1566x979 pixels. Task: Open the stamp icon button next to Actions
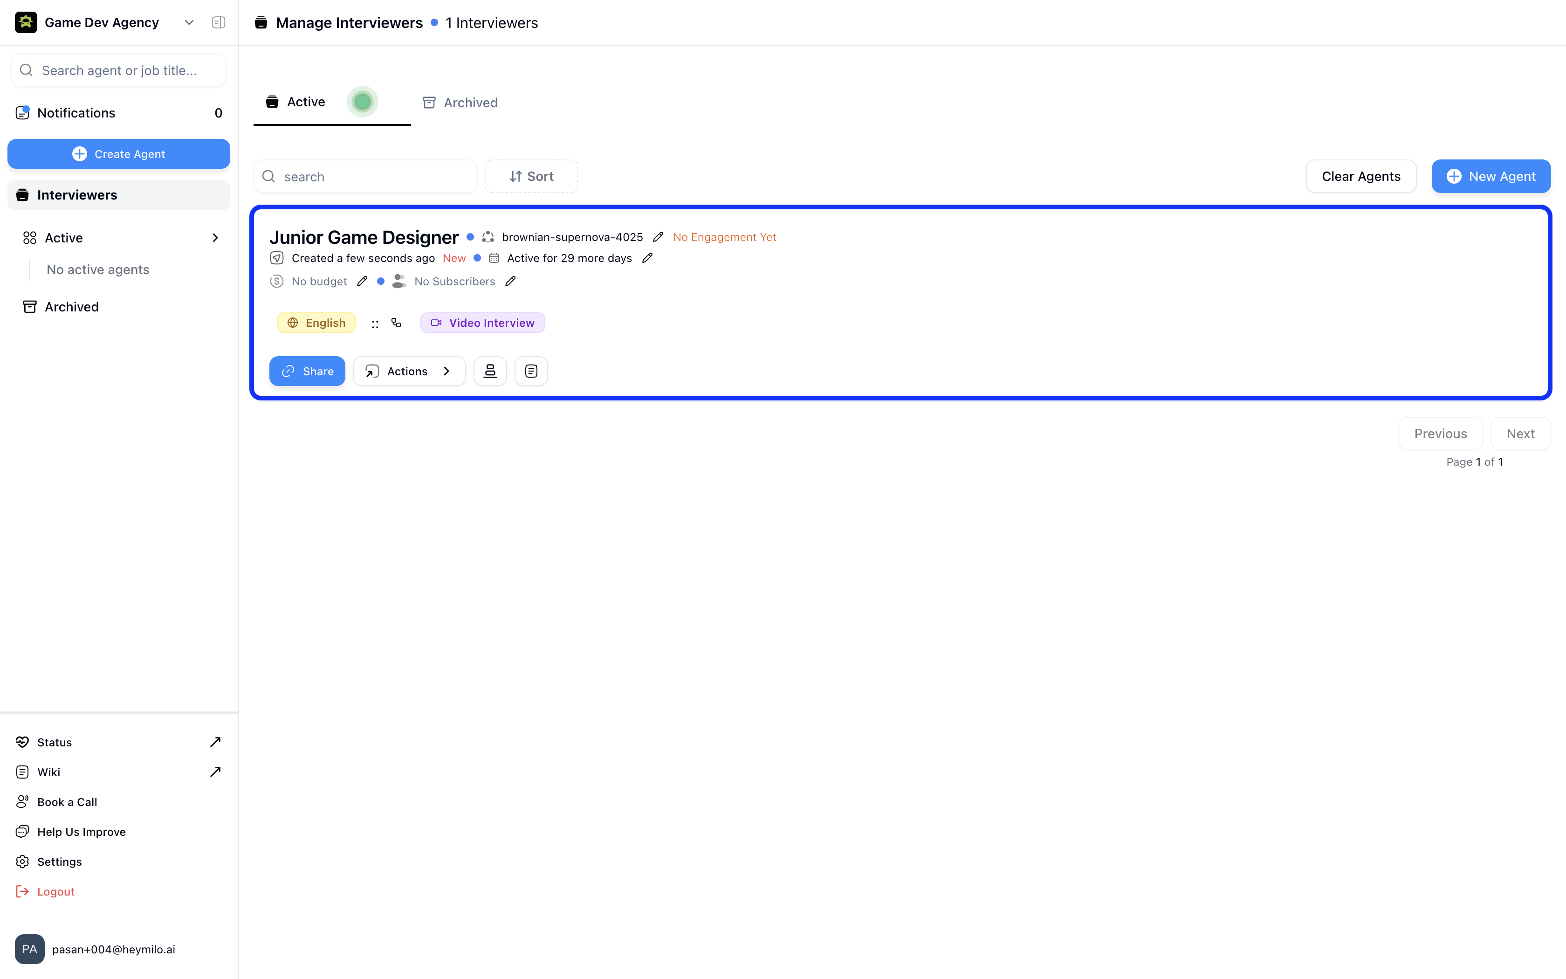click(490, 371)
